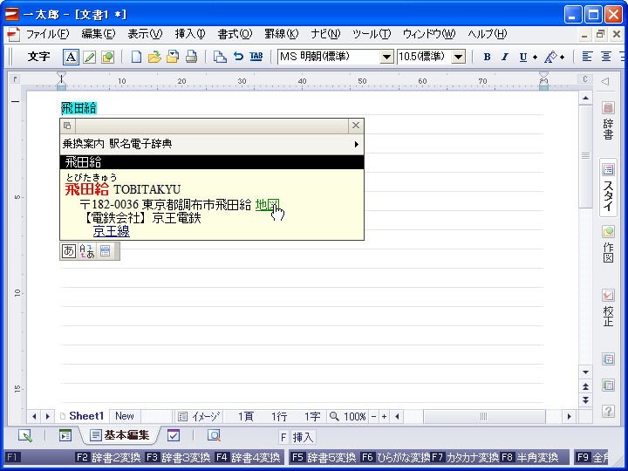The width and height of the screenshot is (628, 471).
Task: Open the 表示 menu
Action: [x=145, y=34]
